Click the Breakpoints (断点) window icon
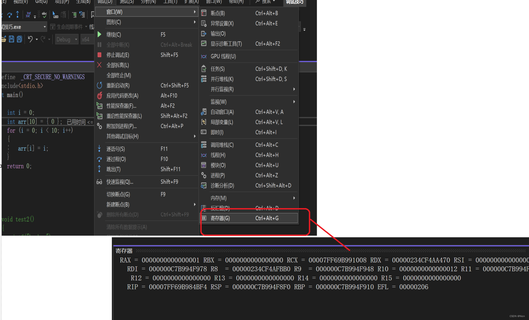529x320 pixels. click(x=204, y=13)
